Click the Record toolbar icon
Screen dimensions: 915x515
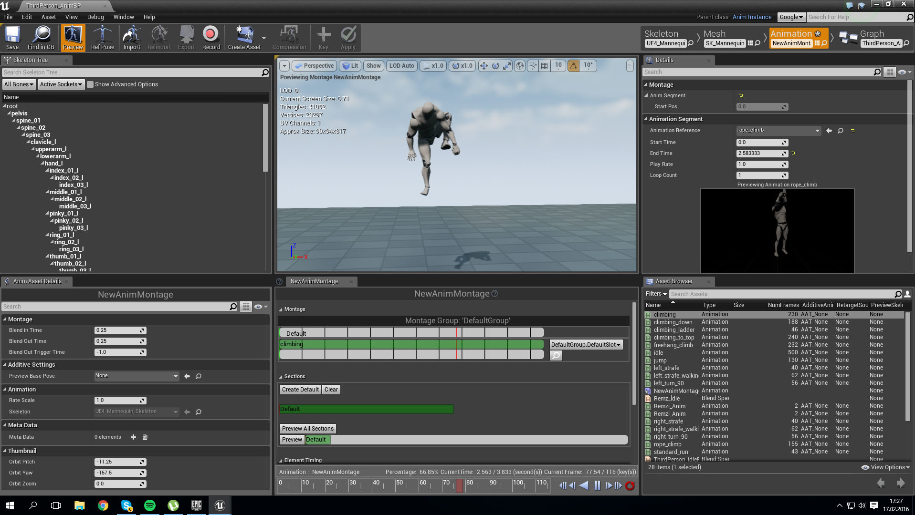(211, 38)
